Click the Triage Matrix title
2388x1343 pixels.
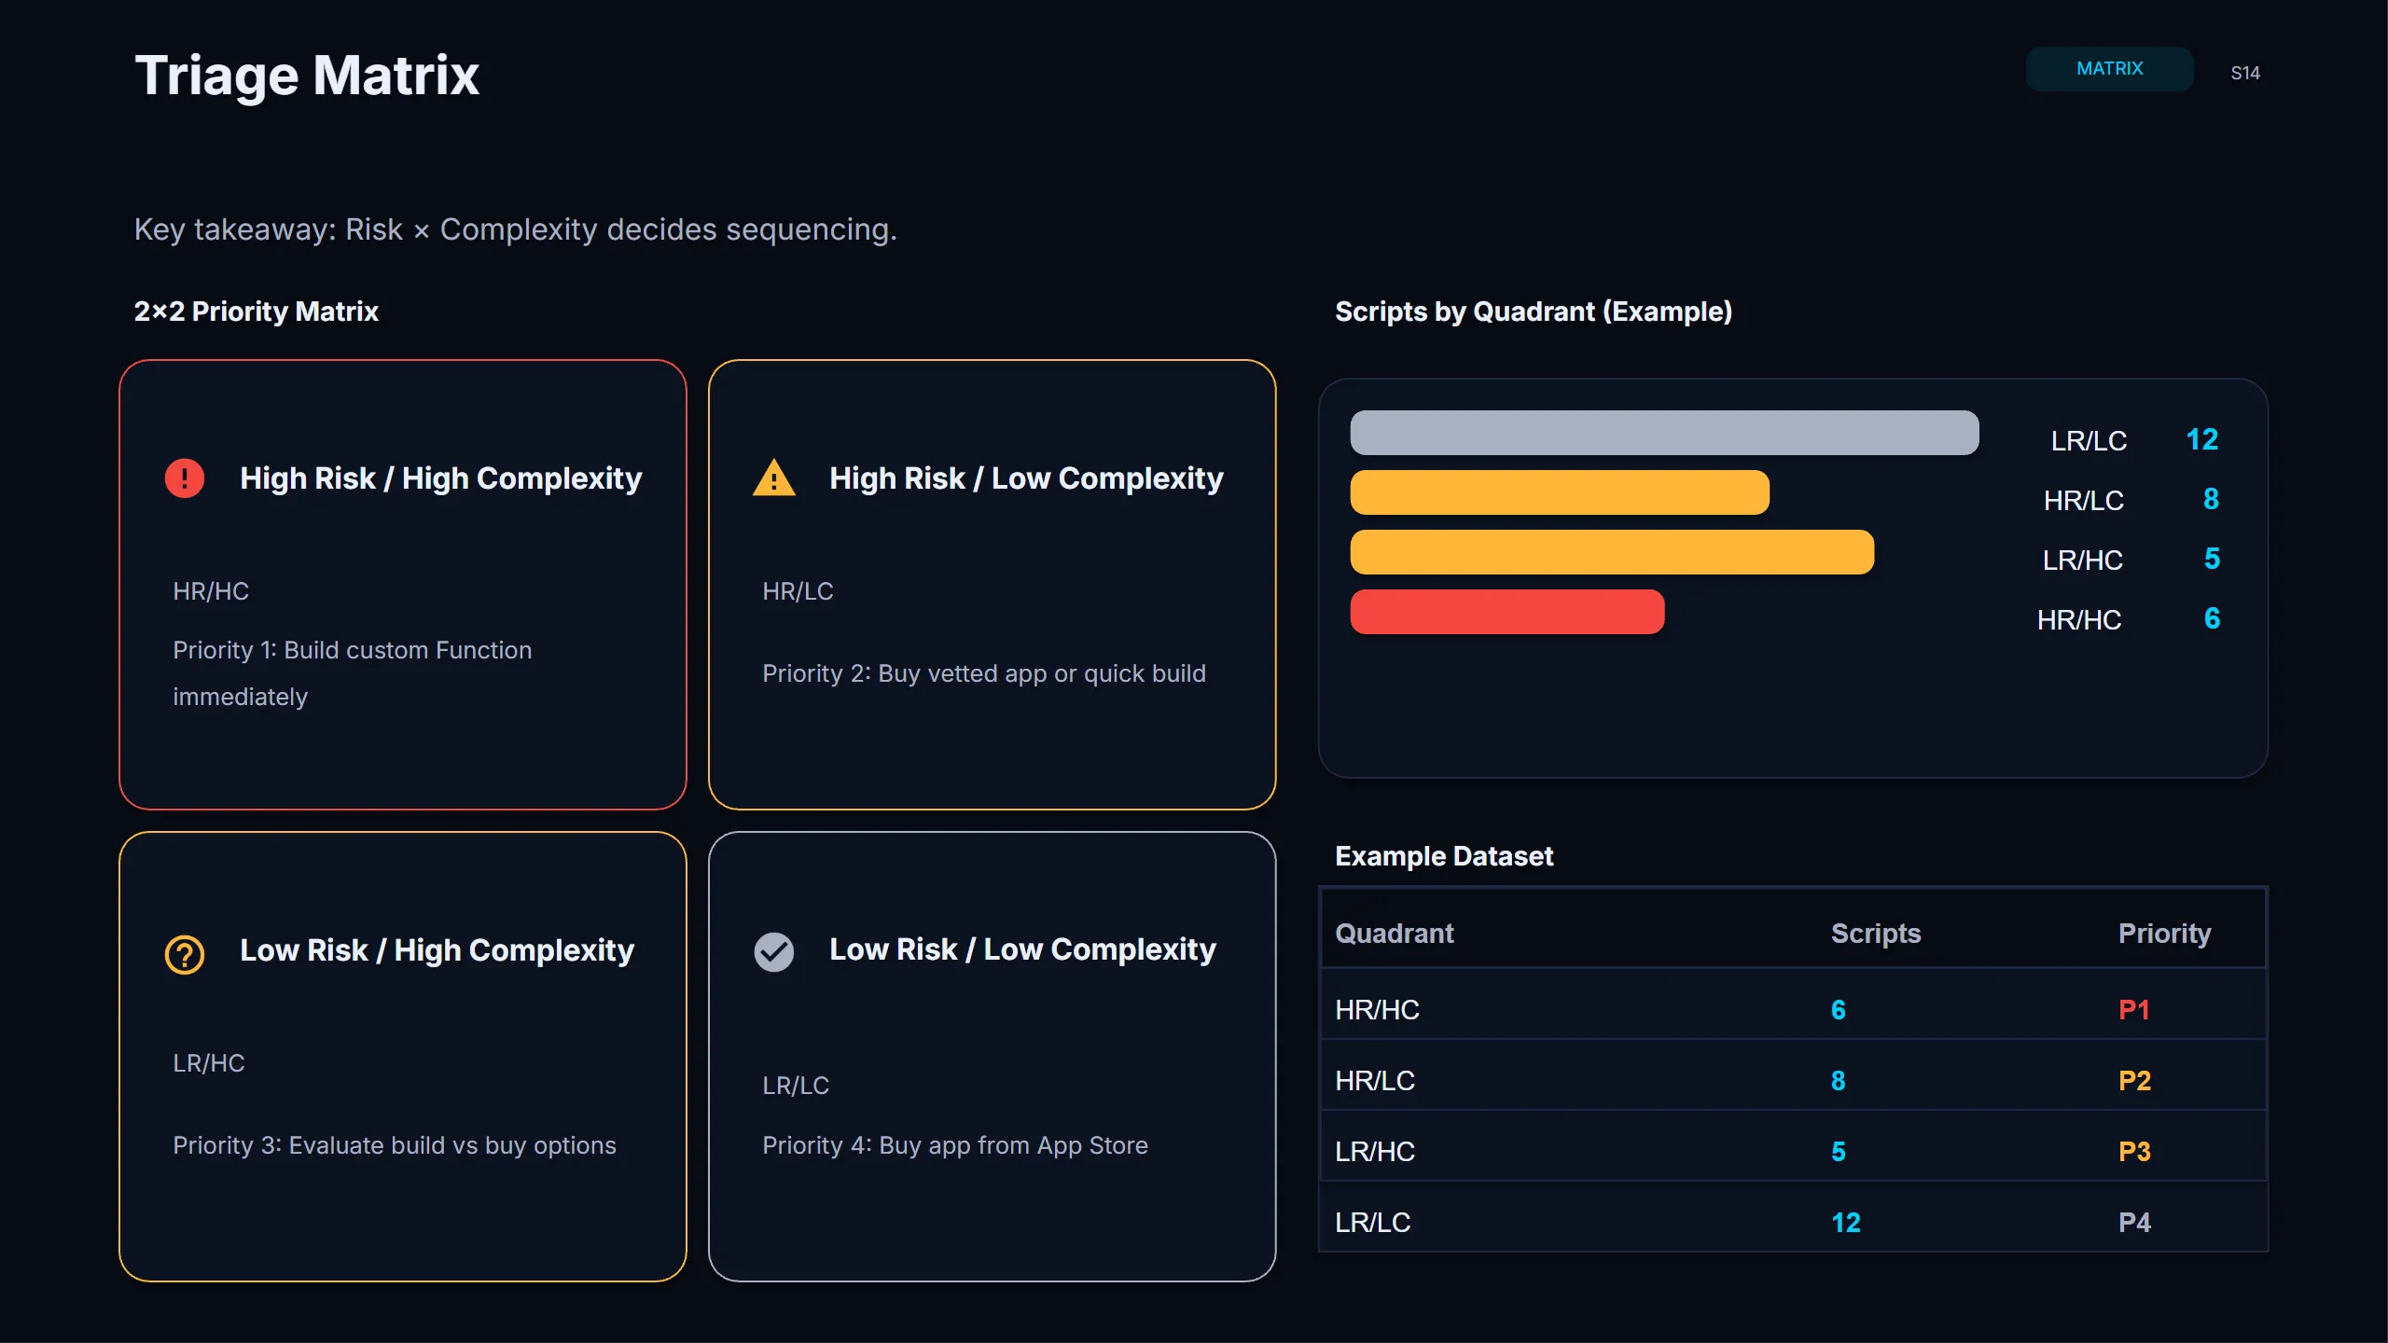307,75
